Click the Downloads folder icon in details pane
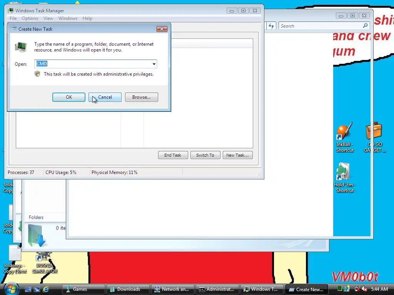 37,235
